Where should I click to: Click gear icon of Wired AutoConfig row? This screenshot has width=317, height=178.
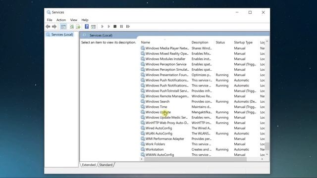pyautogui.click(x=143, y=128)
